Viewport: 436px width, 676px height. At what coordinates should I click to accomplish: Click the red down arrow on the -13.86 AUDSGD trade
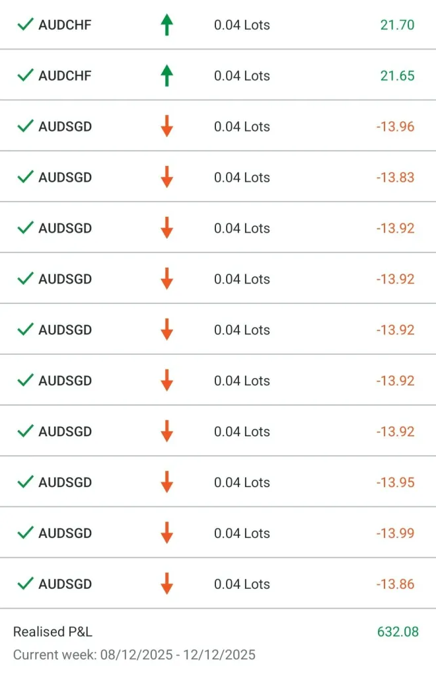coord(166,584)
